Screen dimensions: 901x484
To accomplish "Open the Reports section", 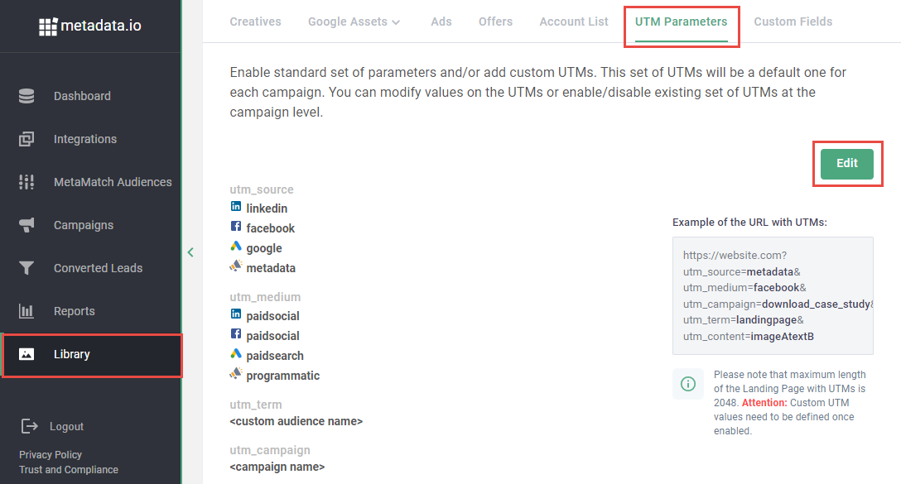I will (74, 310).
